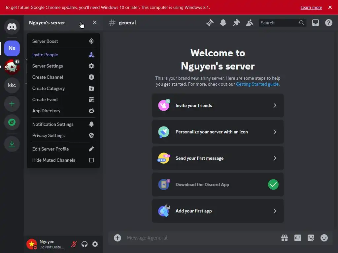Choose Create Category menu item

click(63, 88)
